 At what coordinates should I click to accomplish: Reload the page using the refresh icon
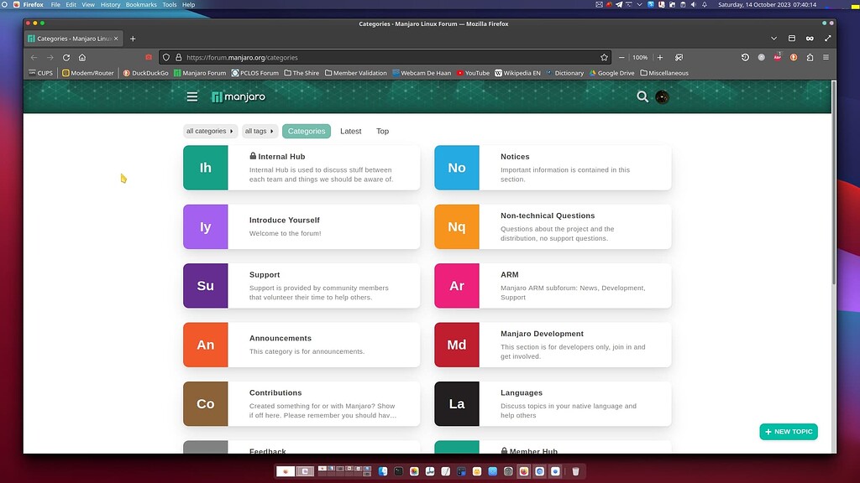pyautogui.click(x=66, y=57)
